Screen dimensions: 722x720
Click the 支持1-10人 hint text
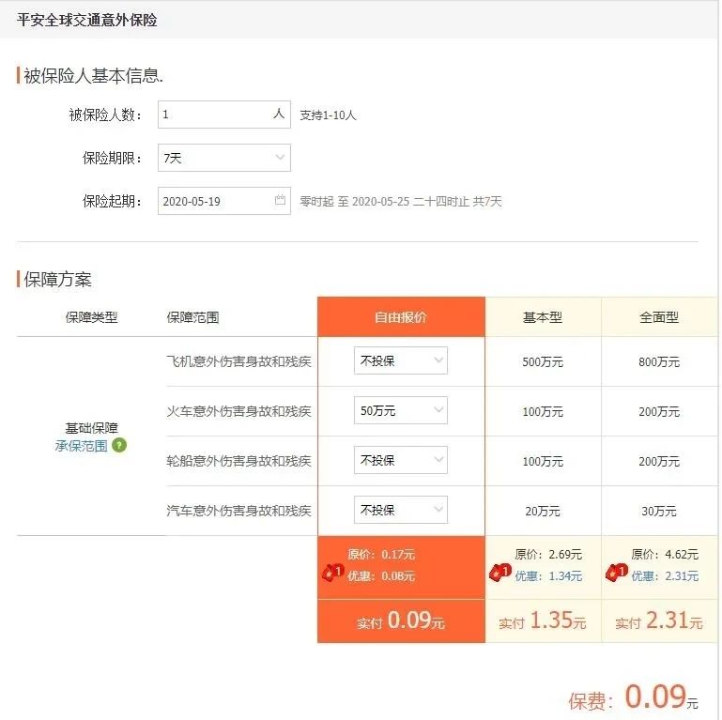tap(328, 115)
